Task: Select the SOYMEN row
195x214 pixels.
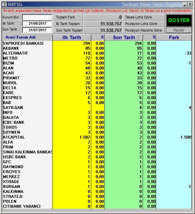Action: coord(97,132)
